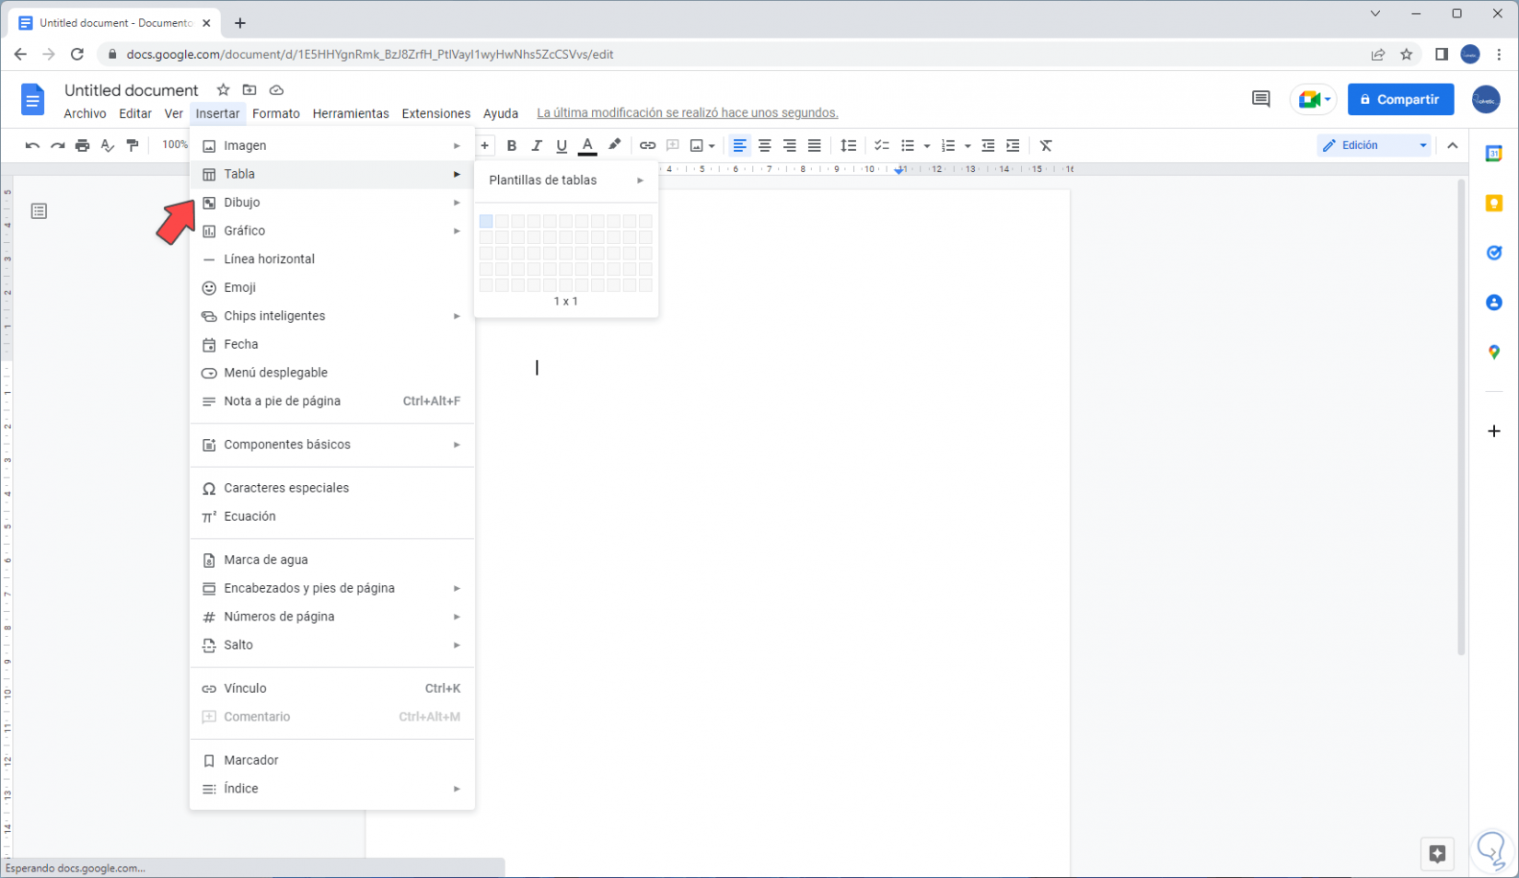
Task: Click the Docs home logo icon
Action: [32, 99]
